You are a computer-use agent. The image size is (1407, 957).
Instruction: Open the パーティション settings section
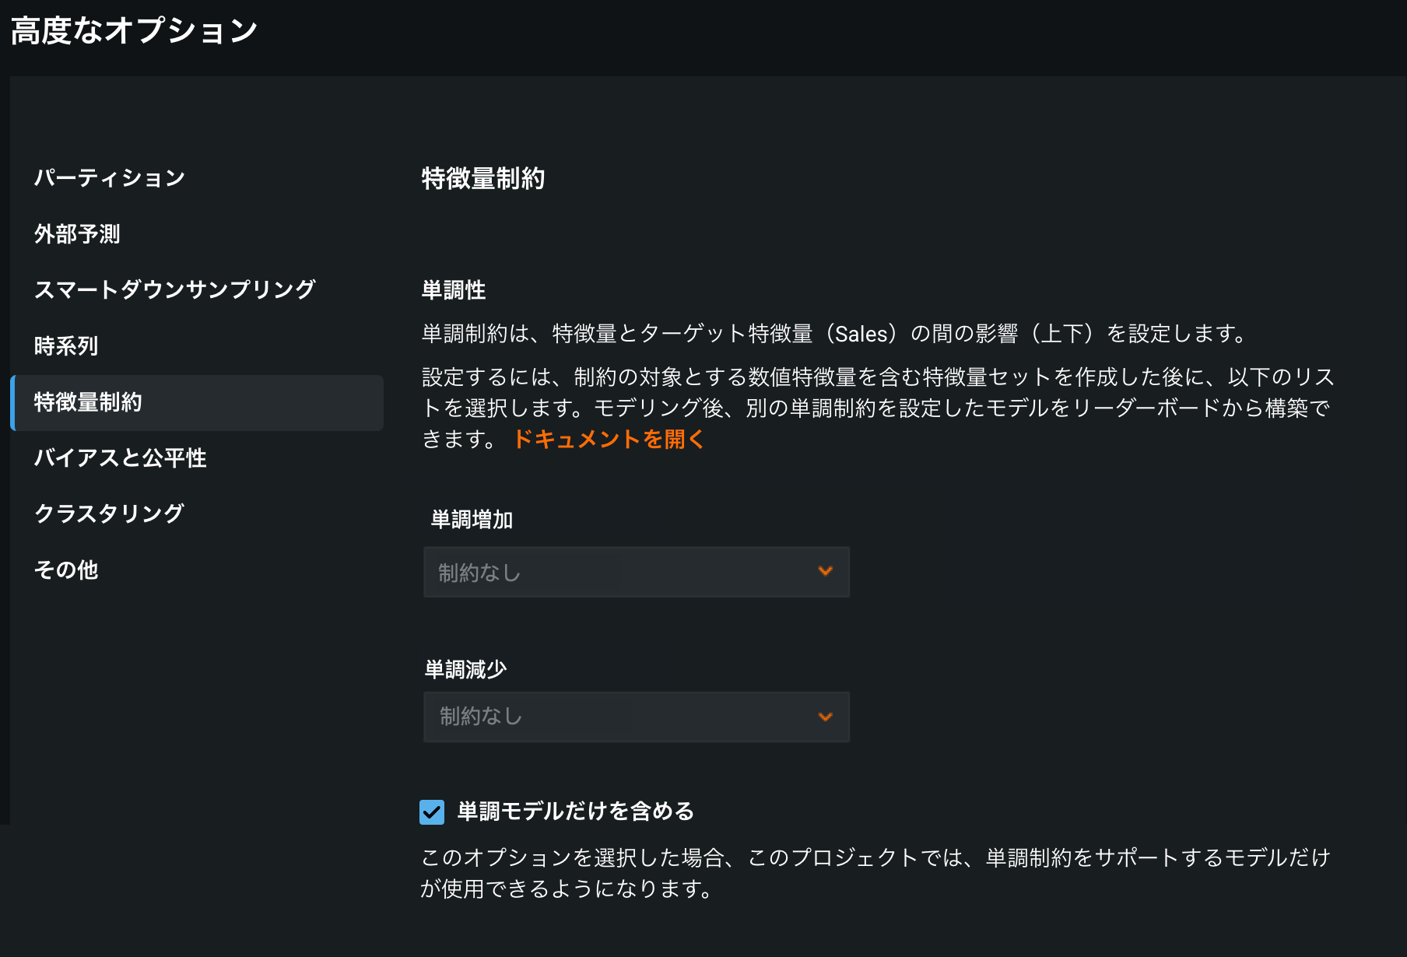(x=110, y=178)
